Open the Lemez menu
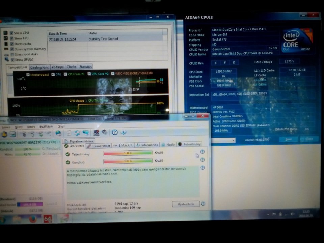This screenshot has height=243, width=324. point(6,127)
